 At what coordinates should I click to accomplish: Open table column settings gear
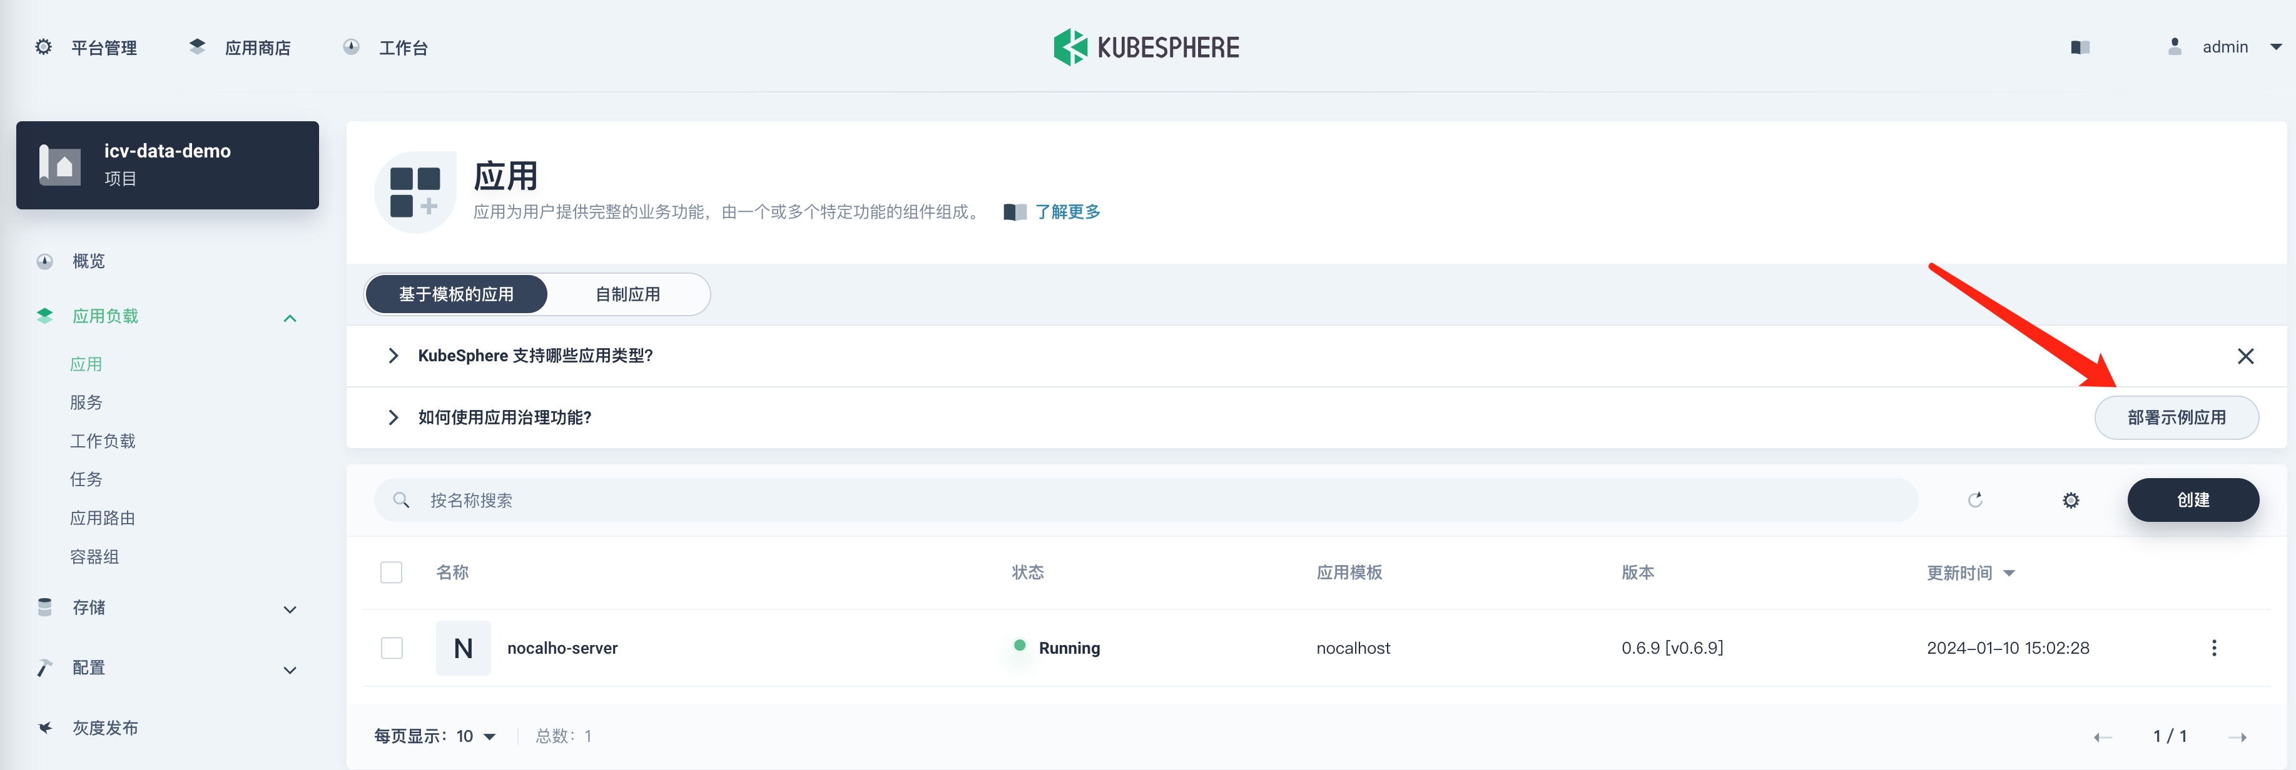(2071, 500)
